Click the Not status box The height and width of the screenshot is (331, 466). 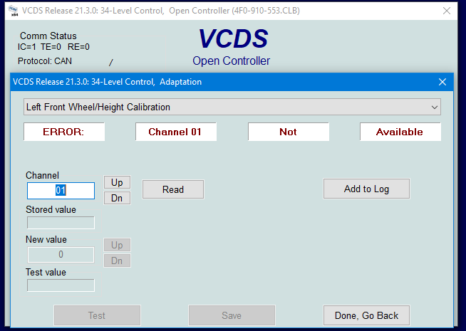click(x=289, y=132)
